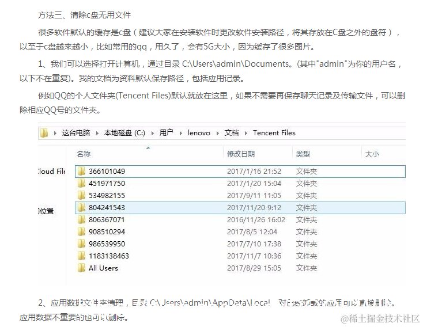The image size is (423, 327).
Task: Sort by 名称 column header
Action: point(84,154)
